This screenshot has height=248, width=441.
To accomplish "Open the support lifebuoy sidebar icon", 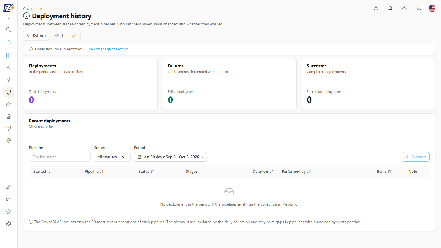I will (9, 224).
